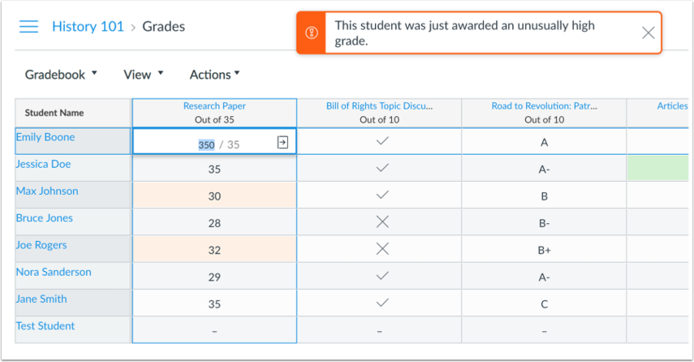Click Jessica Doe's Bill of Rights checkmark
This screenshot has height=362, width=694.
click(x=382, y=168)
